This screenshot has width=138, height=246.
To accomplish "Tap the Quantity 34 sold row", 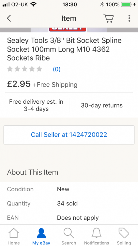I will click(69, 203).
